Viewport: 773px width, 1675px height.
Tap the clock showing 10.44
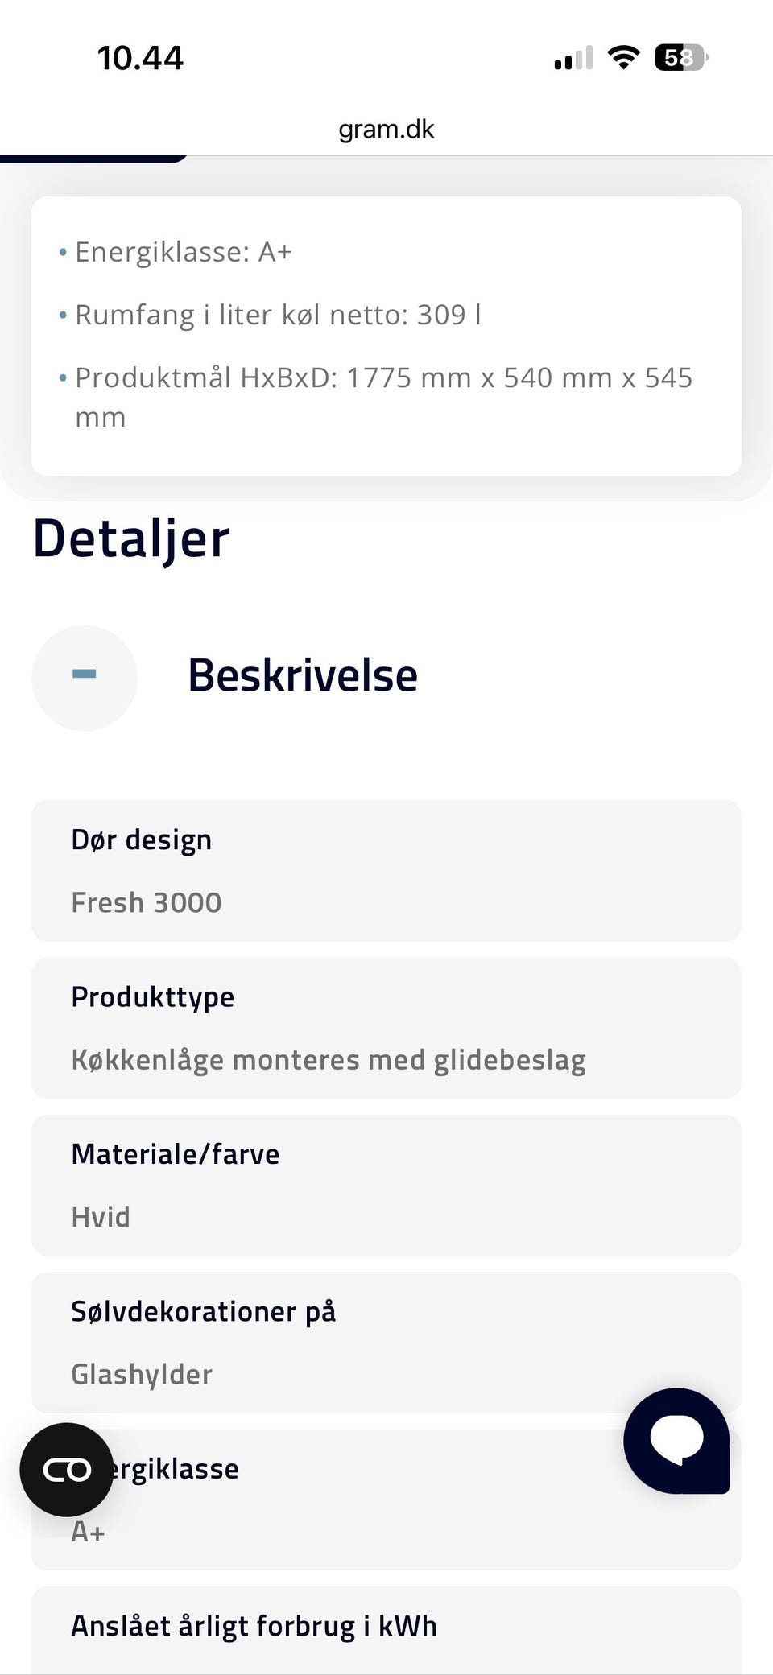[x=138, y=56]
